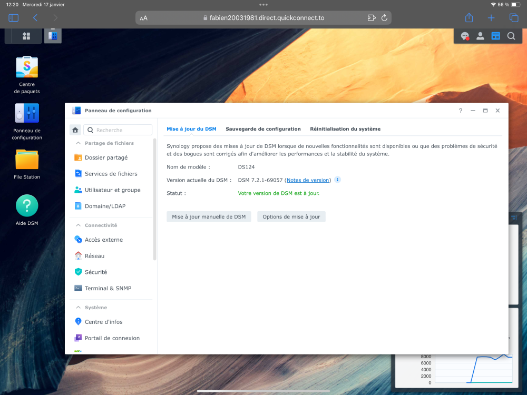Open the notifications chat bubble icon

(x=465, y=36)
